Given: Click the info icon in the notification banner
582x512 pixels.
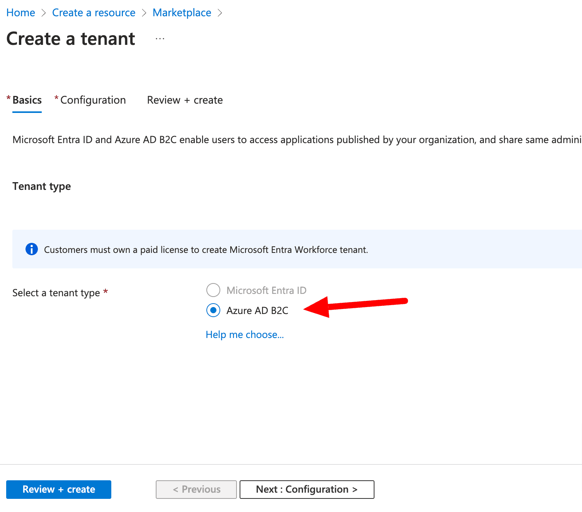Looking at the screenshot, I should coord(32,249).
